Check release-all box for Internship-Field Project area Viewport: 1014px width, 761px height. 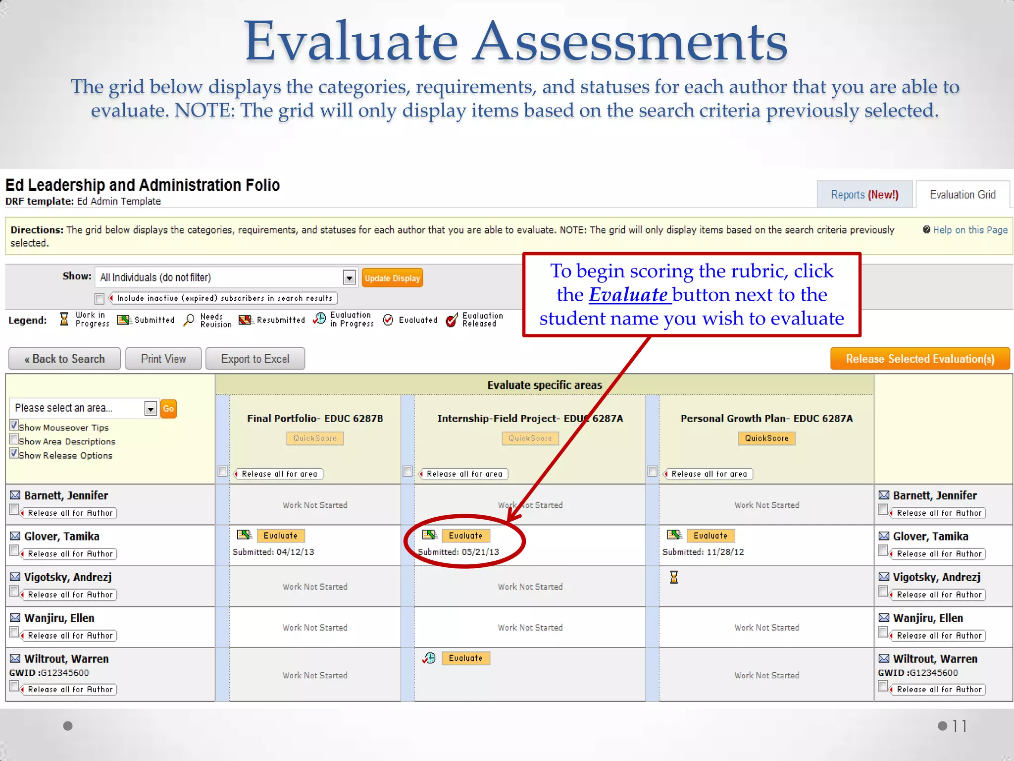[407, 471]
